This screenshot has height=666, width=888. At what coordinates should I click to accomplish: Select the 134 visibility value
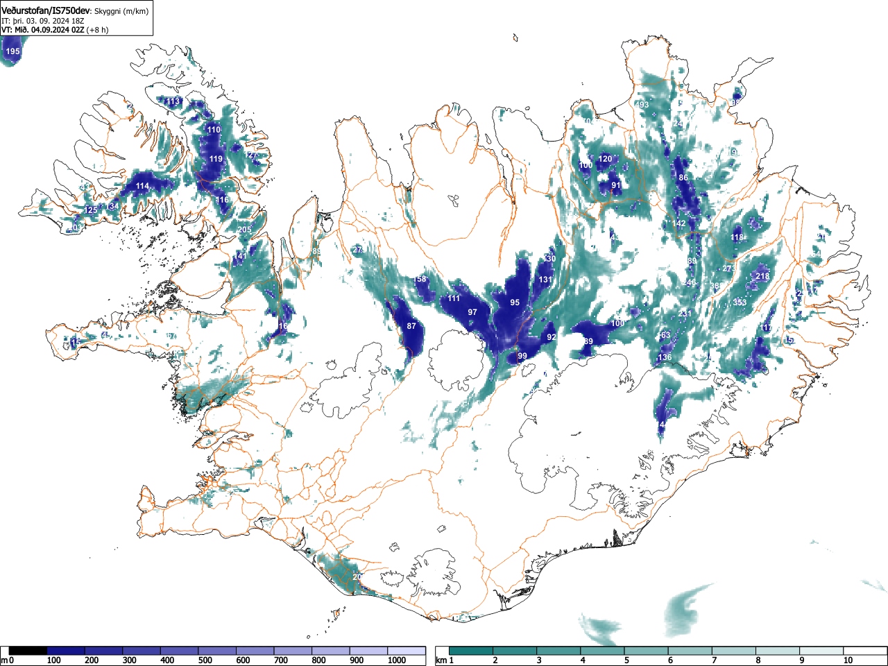click(x=112, y=207)
